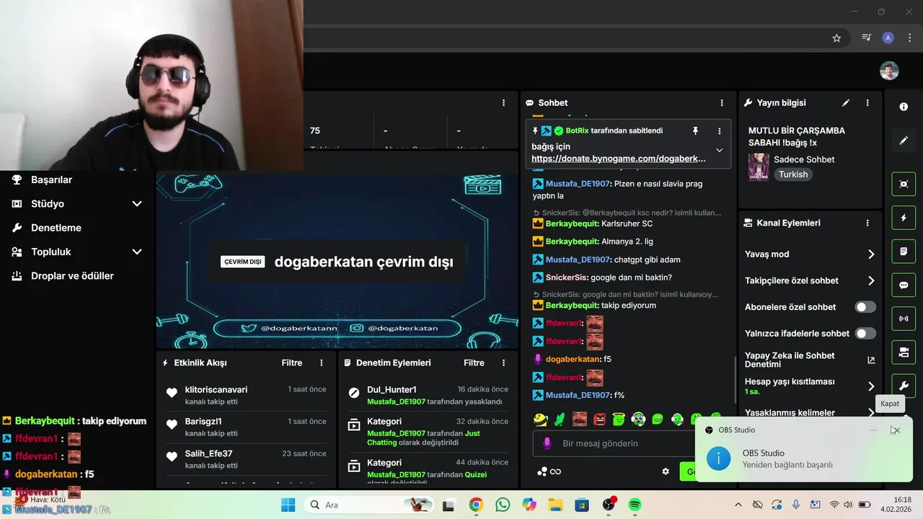
Task: Edit stream info with Yayın bilgisi pencil
Action: pyautogui.click(x=846, y=103)
